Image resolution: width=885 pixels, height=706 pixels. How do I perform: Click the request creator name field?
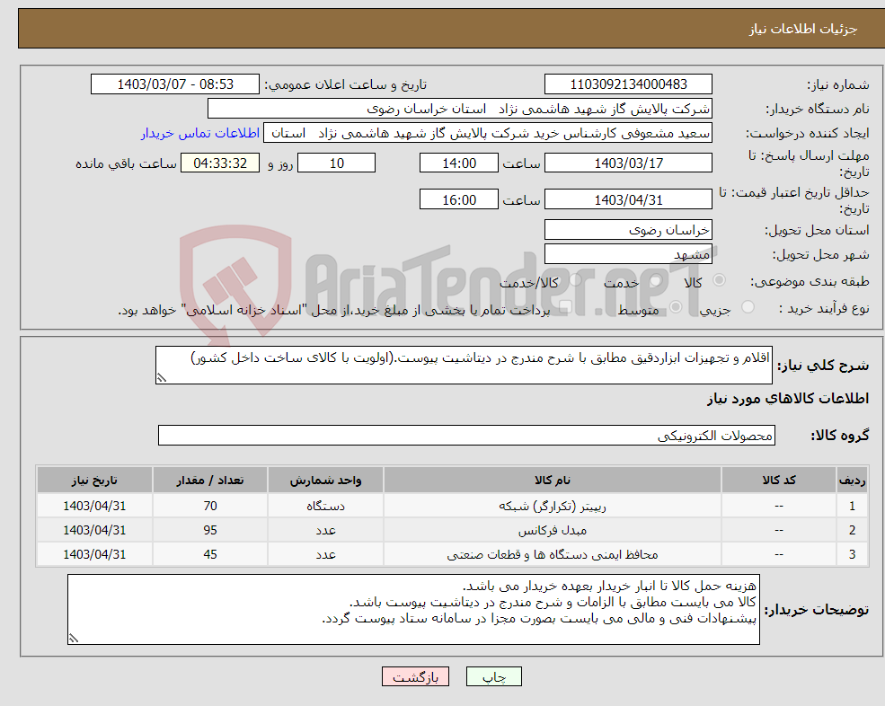(488, 133)
